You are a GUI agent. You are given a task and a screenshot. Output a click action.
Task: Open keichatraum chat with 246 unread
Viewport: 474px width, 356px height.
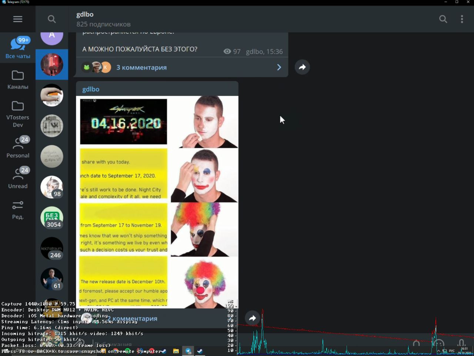point(52,248)
